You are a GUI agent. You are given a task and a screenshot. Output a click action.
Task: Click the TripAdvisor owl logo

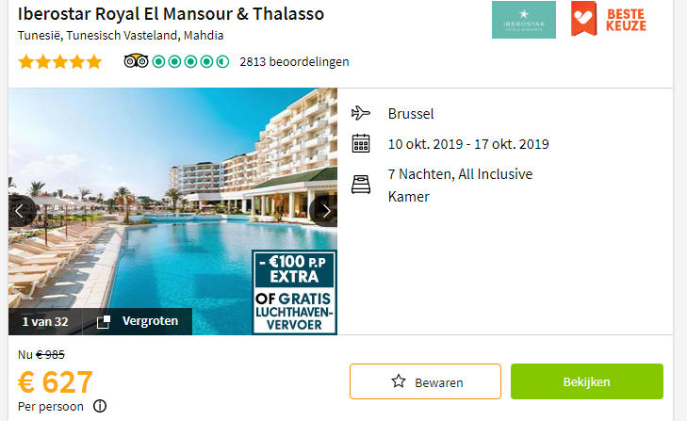tap(137, 61)
